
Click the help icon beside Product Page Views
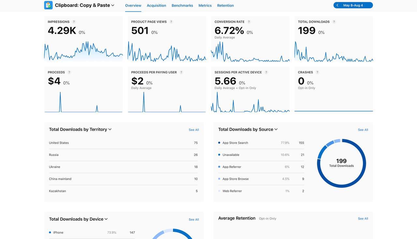click(x=171, y=22)
